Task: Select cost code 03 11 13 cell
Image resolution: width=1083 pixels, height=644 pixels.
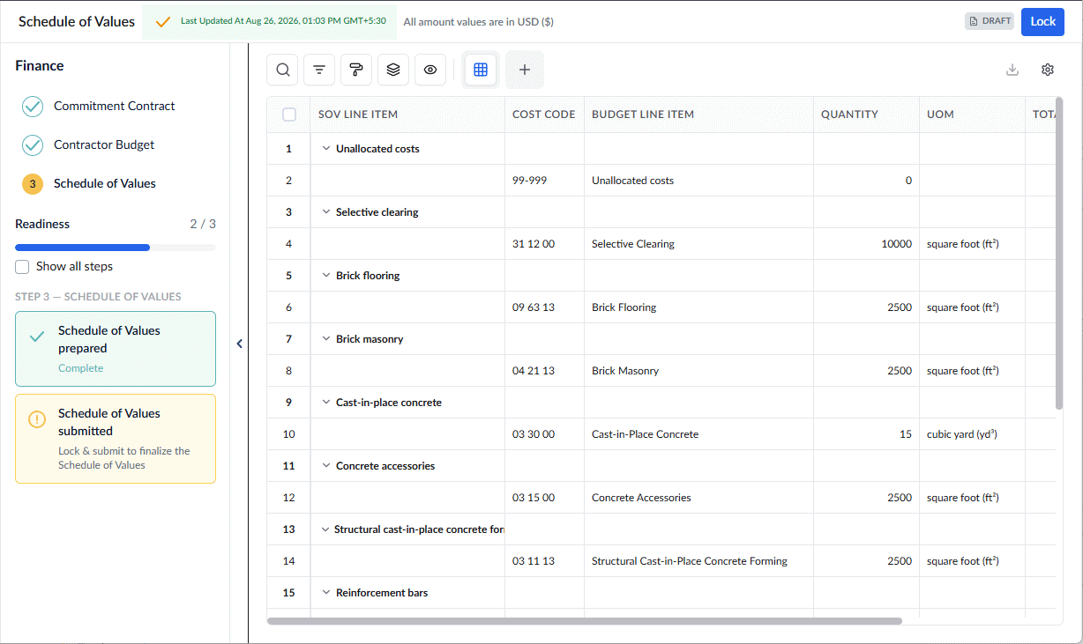Action: click(x=544, y=561)
